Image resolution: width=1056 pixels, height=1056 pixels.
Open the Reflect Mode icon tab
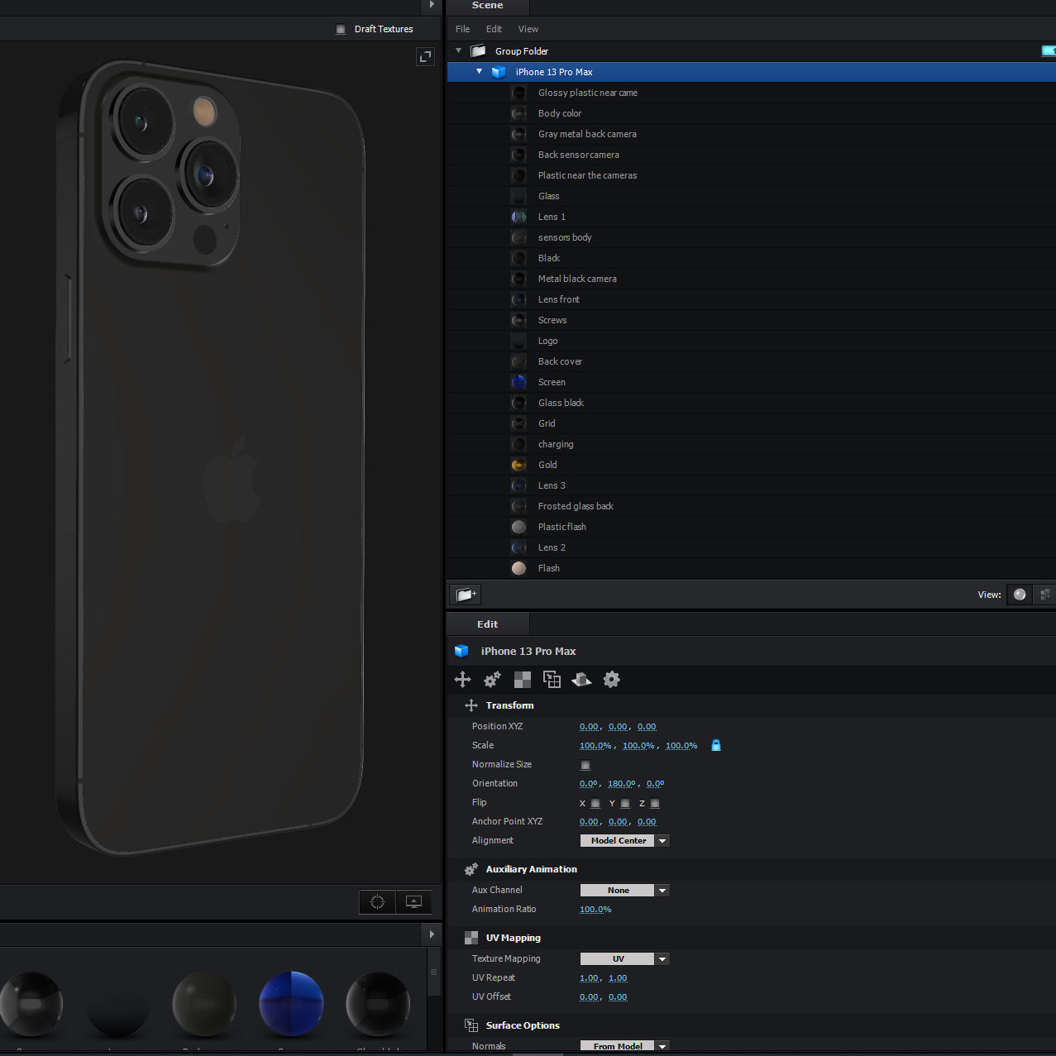pos(581,680)
